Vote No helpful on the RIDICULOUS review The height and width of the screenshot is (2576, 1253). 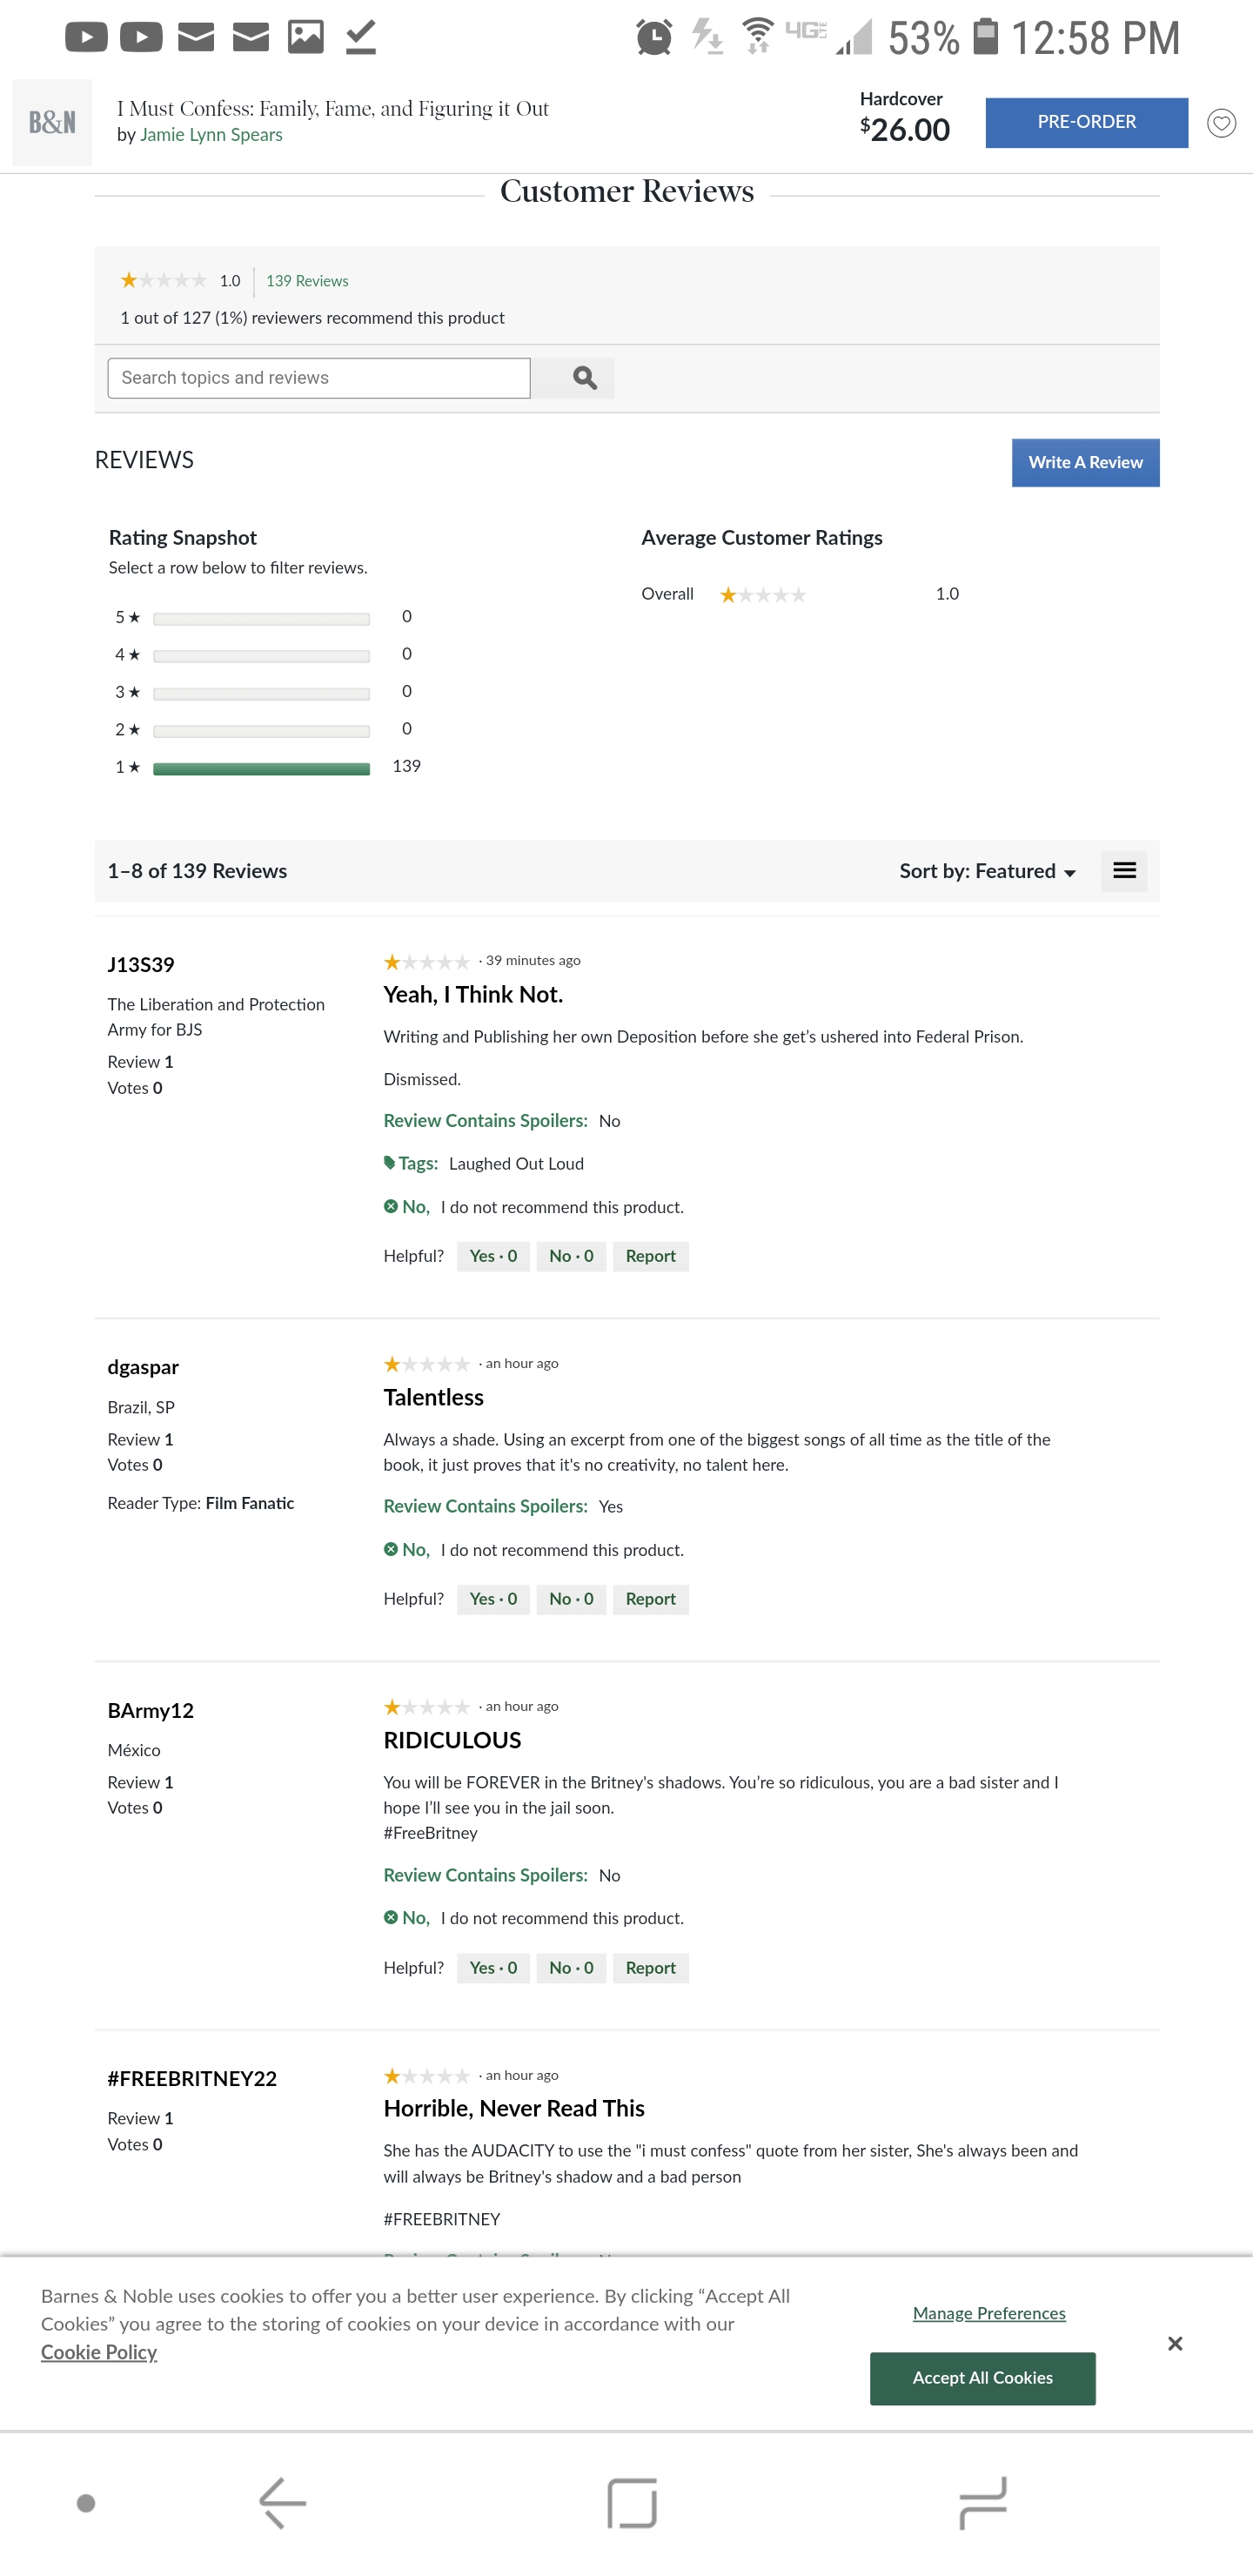click(571, 1968)
